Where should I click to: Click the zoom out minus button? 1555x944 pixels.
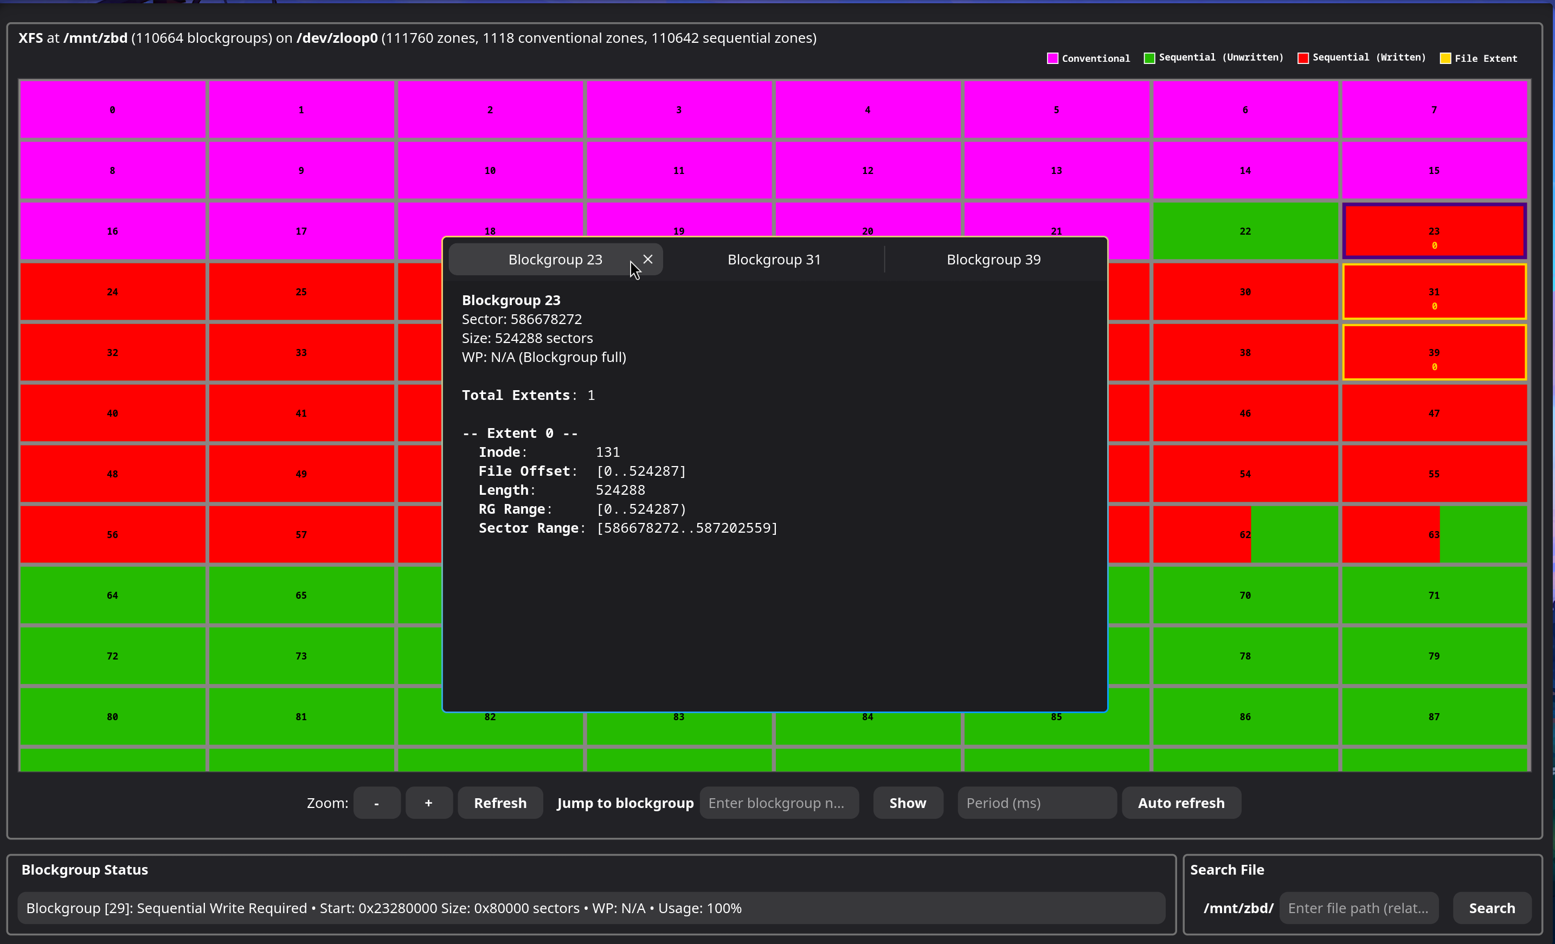point(377,803)
